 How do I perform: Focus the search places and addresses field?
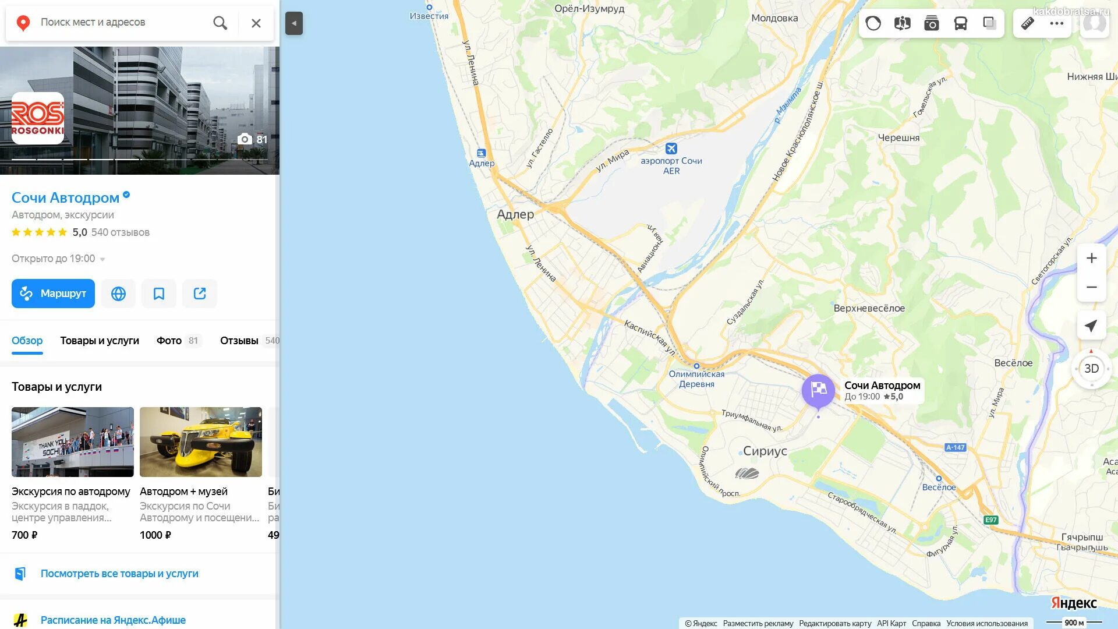122,22
